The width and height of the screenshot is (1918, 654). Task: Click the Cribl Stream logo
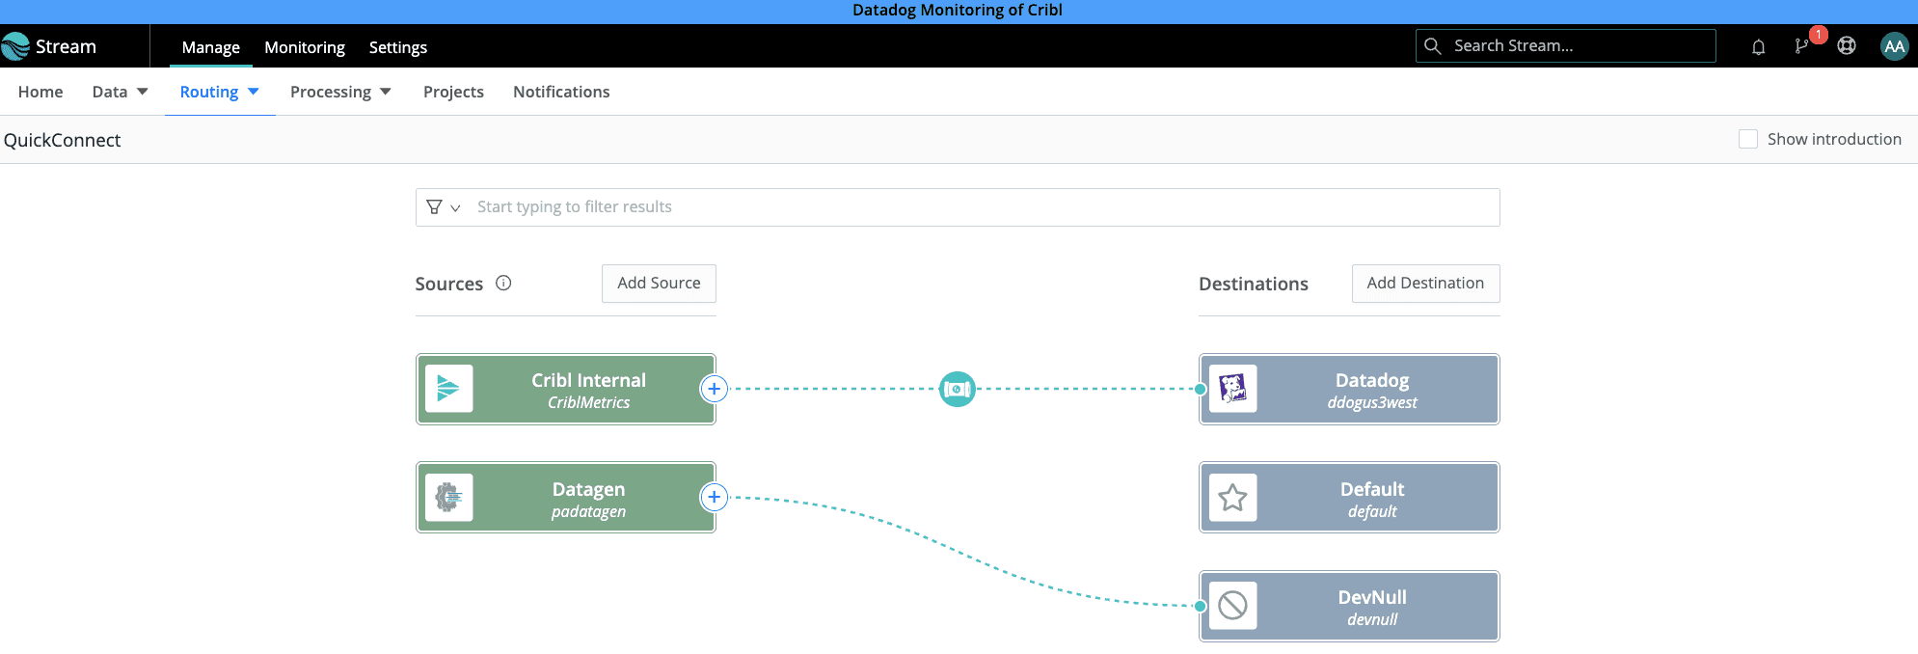point(49,46)
